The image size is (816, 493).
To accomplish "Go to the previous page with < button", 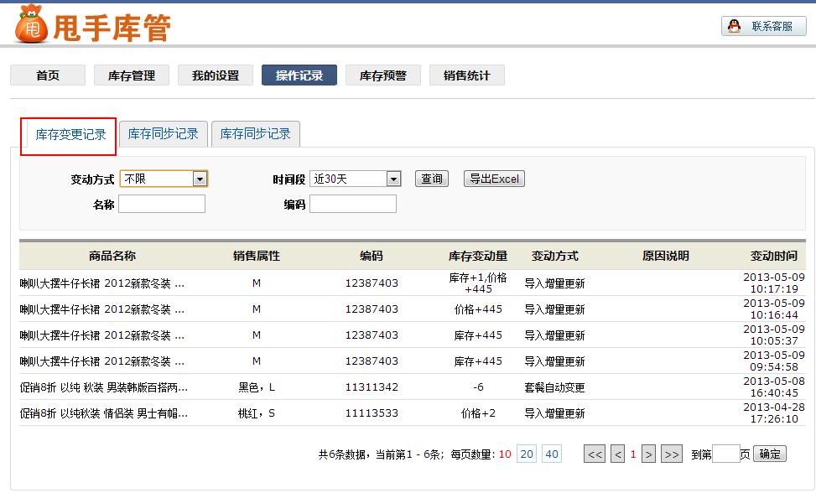I will [x=618, y=454].
